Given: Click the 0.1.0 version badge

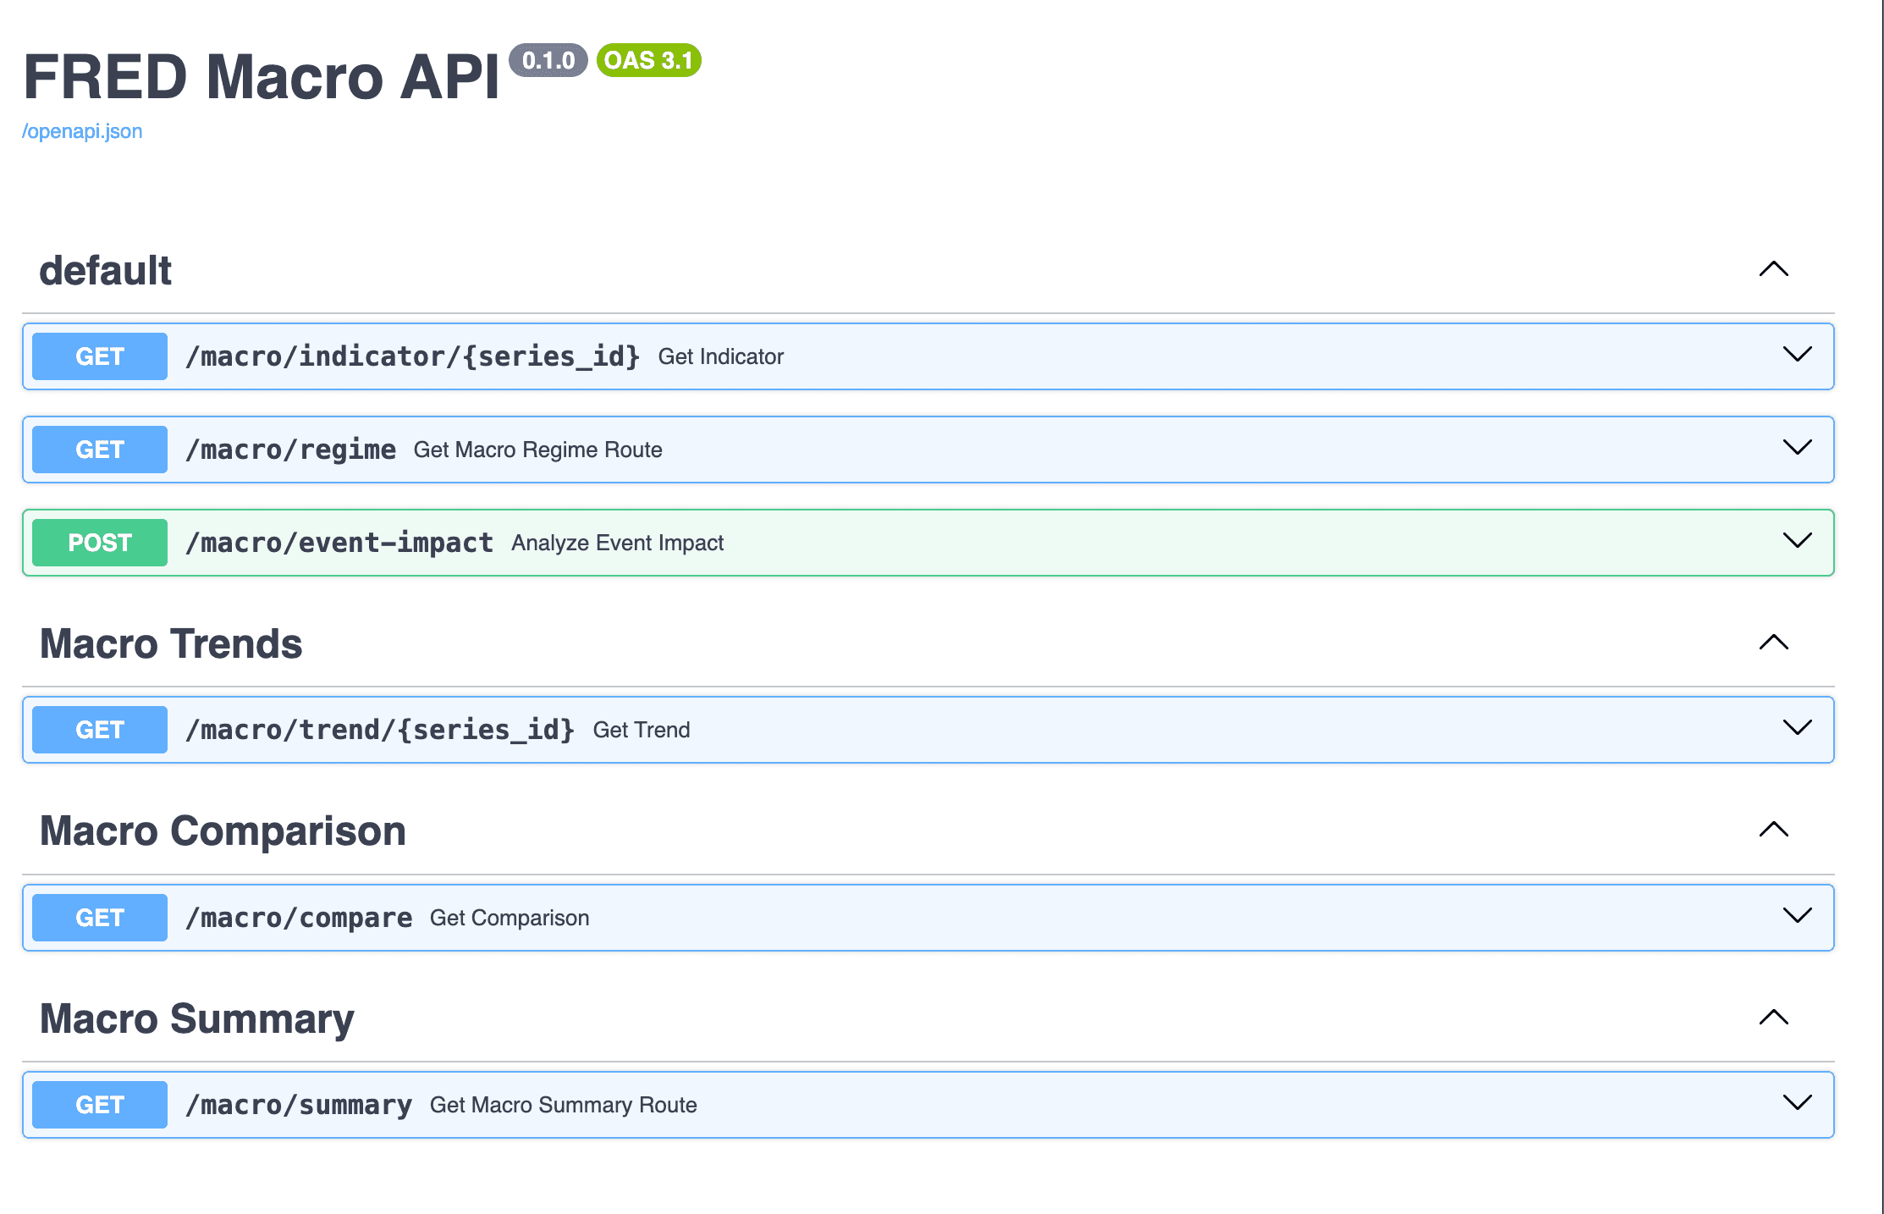Looking at the screenshot, I should [x=548, y=60].
